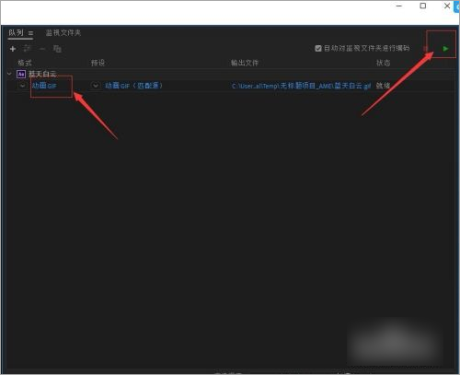The width and height of the screenshot is (460, 375).
Task: Click the add output icon beside the plus
Action: coord(28,48)
